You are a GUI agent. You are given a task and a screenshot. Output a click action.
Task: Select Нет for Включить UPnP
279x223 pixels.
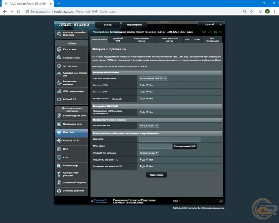[147, 98]
